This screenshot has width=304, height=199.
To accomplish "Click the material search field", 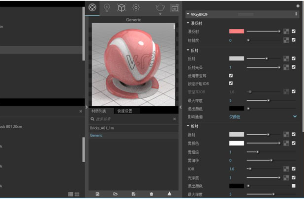I will pyautogui.click(x=130, y=119).
